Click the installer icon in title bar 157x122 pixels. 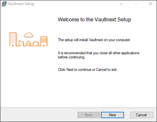tap(4, 4)
